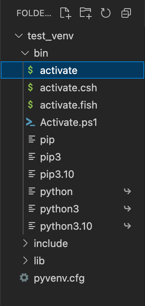Open the pip3 file
The width and height of the screenshot is (145, 306).
[72, 157]
